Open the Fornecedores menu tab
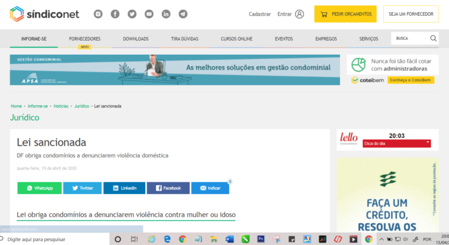This screenshot has width=449, height=245. coord(85,39)
